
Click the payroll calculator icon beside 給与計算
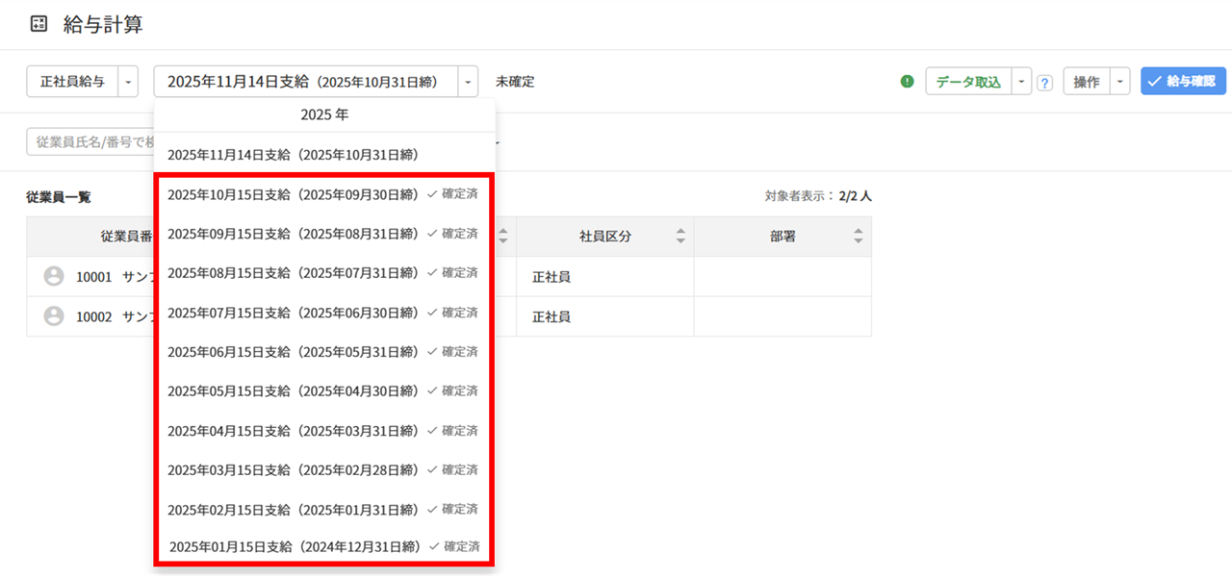click(x=38, y=25)
